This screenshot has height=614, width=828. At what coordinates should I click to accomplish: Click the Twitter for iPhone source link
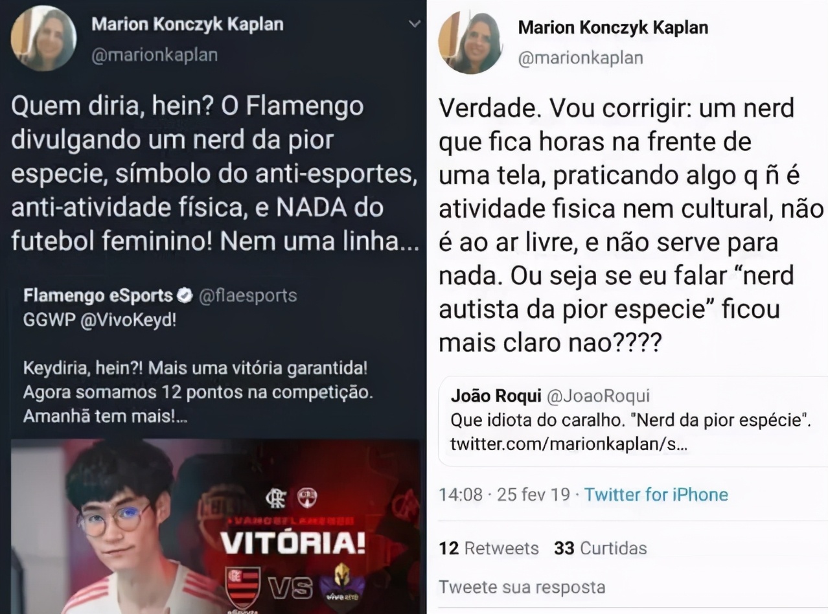tap(656, 495)
